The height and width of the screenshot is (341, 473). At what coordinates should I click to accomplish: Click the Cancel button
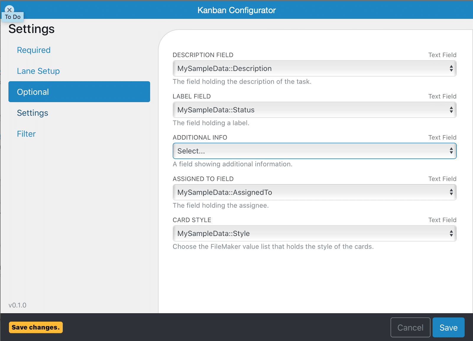click(x=410, y=327)
